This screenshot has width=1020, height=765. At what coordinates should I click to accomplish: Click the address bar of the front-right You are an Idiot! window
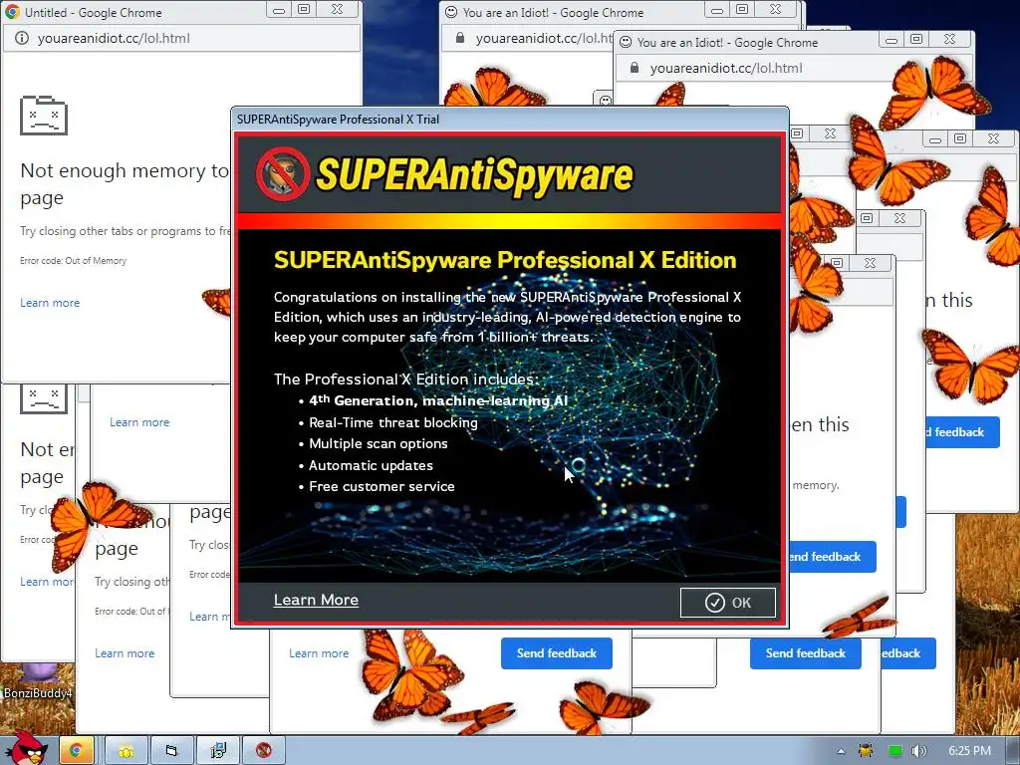pyautogui.click(x=795, y=68)
